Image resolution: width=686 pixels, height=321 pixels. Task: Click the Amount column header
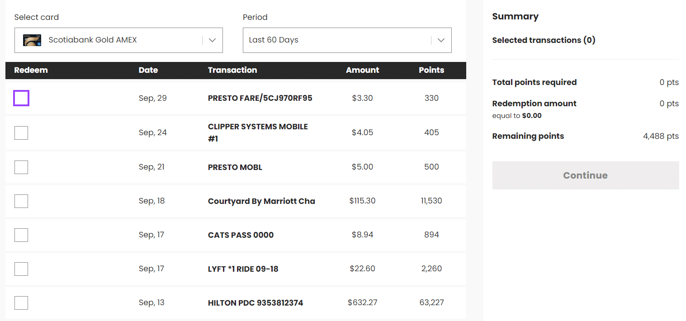pos(363,70)
